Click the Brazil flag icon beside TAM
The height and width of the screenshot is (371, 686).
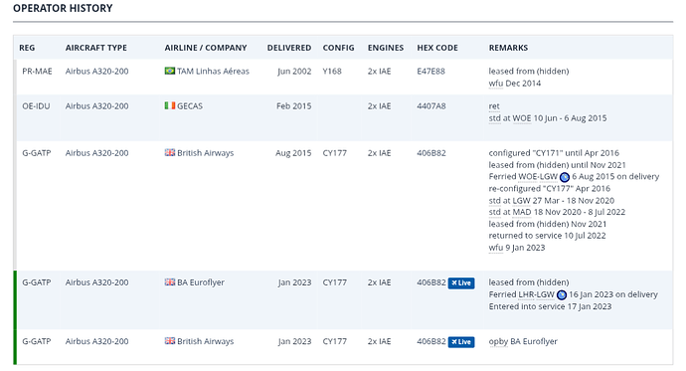[x=170, y=71]
